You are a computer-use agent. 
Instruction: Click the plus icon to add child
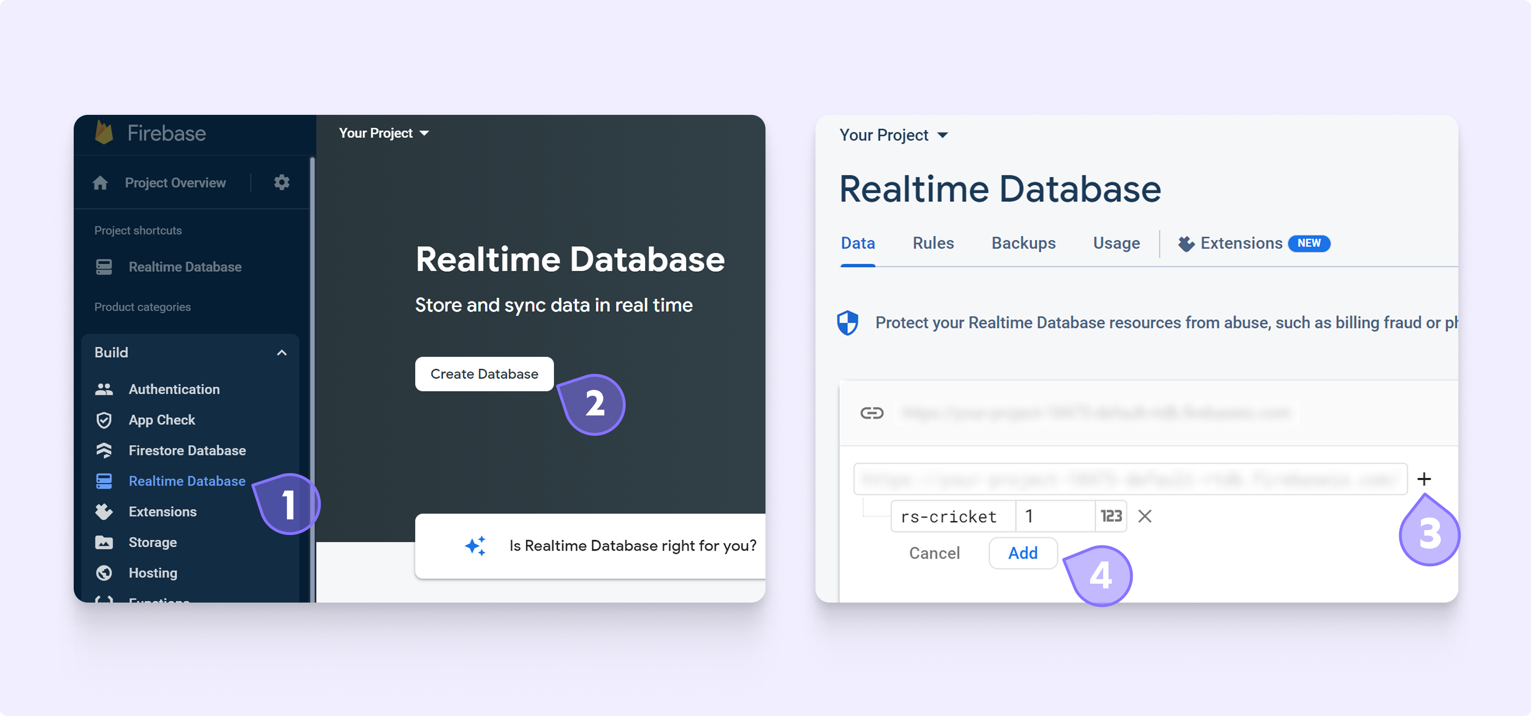(x=1423, y=479)
